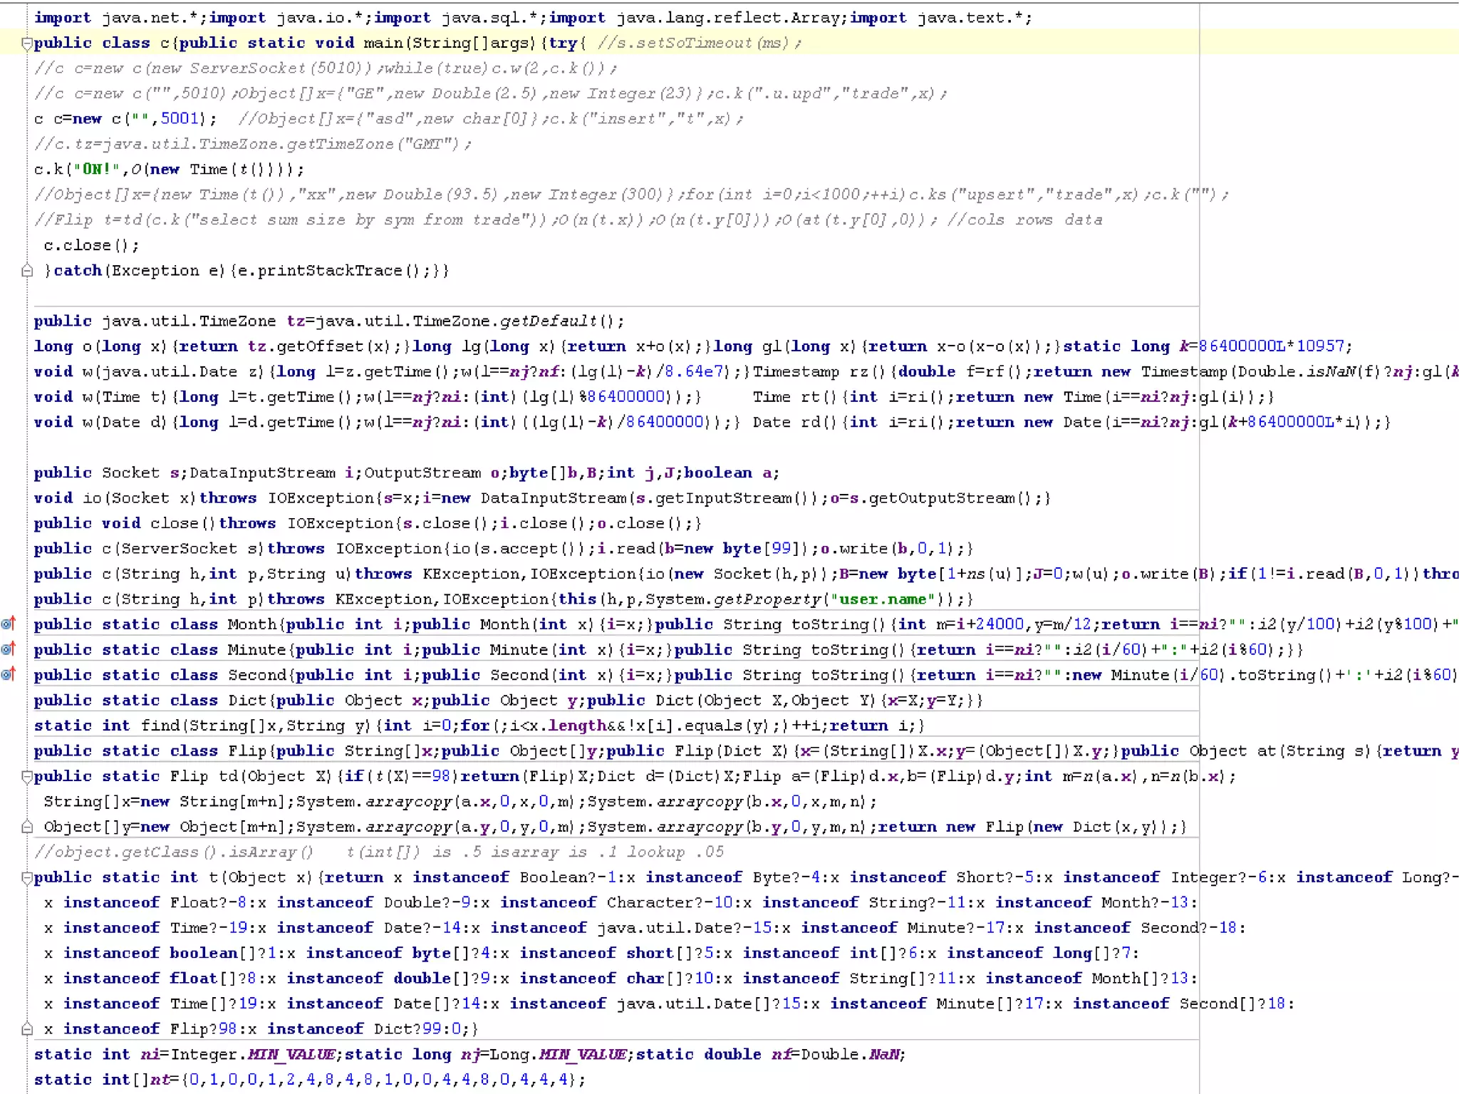Screen dimensions: 1459x1094
Task: Click fold end marker at Flip?98 line
Action: [27, 1028]
